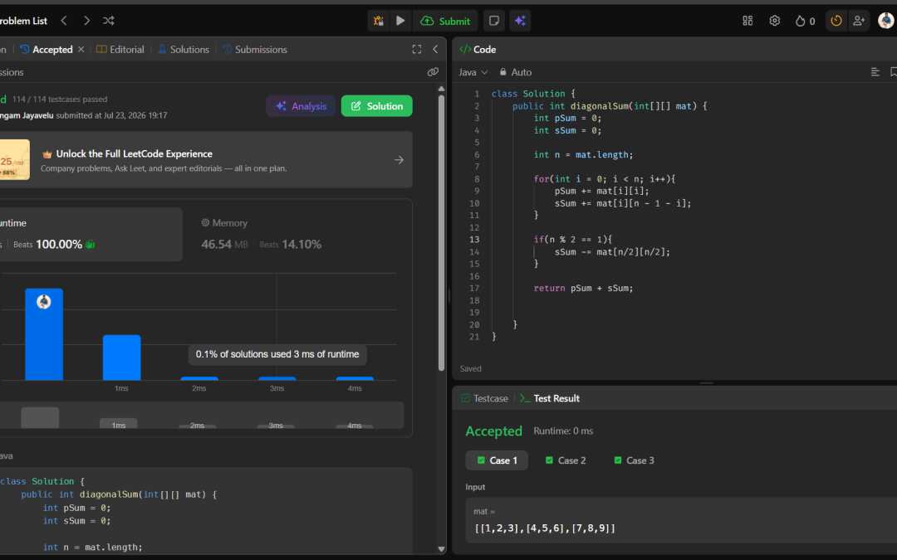Click the purple Analysis button
Image resolution: width=897 pixels, height=560 pixels.
point(301,105)
